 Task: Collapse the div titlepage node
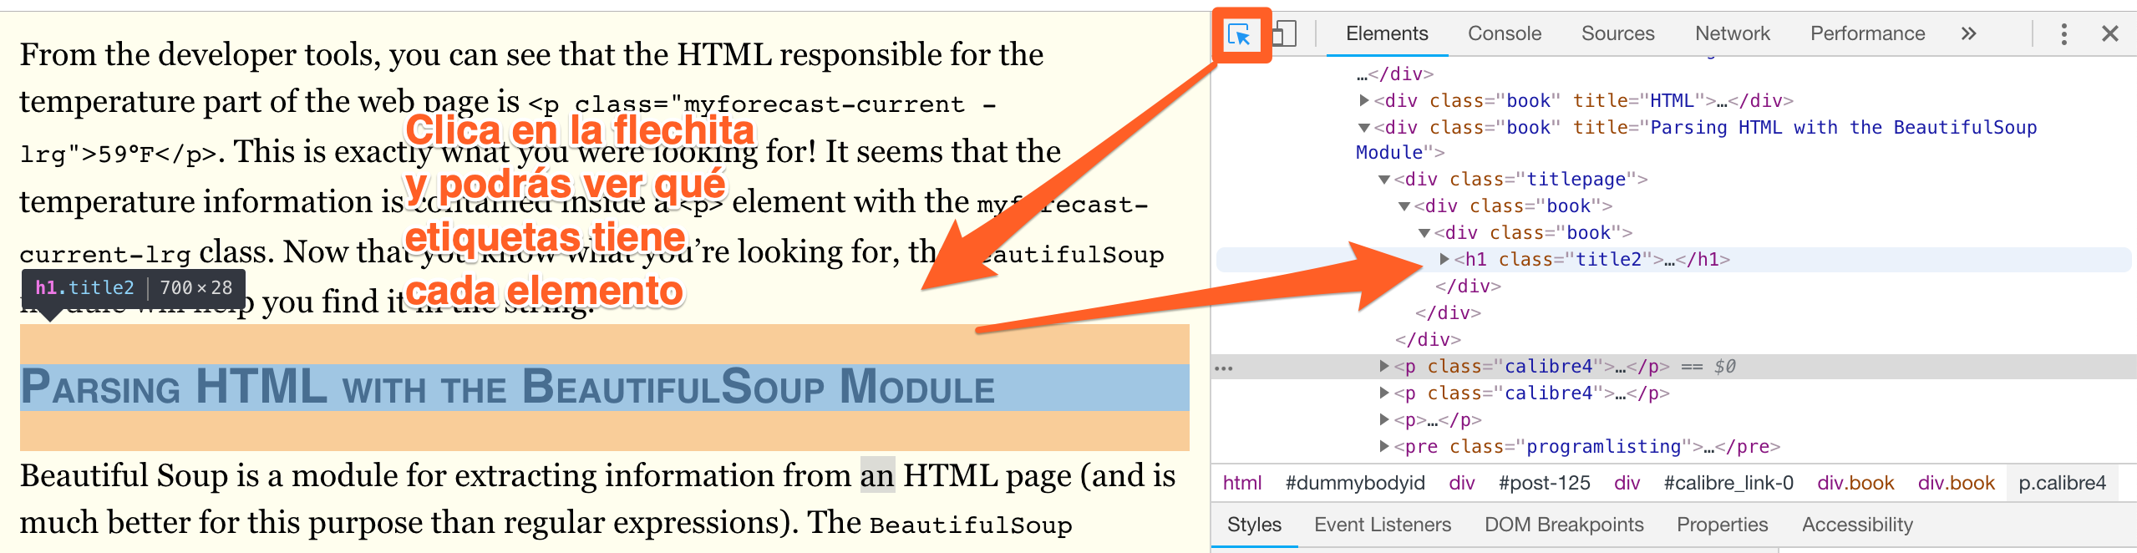coord(1384,180)
